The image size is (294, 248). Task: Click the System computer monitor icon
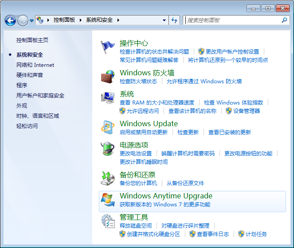108,98
